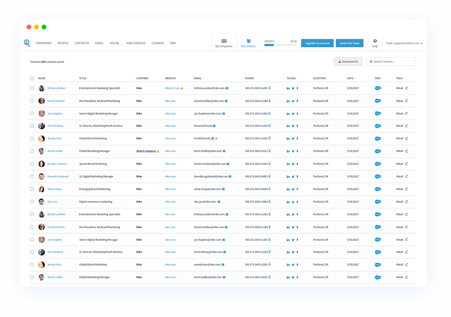This screenshot has height=317, width=451.
Task: Click email envelope icon for brittany.walker@nike.com first row
Action: 227,88
